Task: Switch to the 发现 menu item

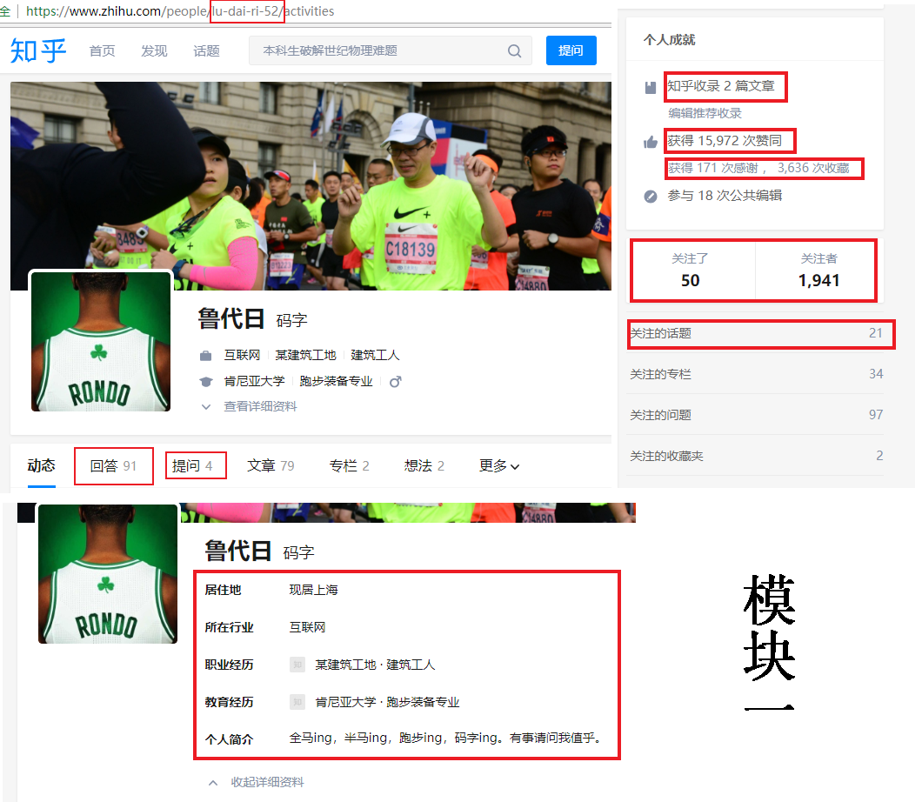Action: (154, 50)
